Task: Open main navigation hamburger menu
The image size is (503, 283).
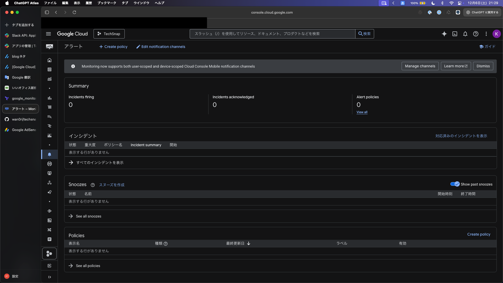Action: point(48,34)
